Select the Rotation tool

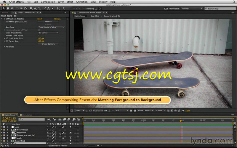(17, 9)
